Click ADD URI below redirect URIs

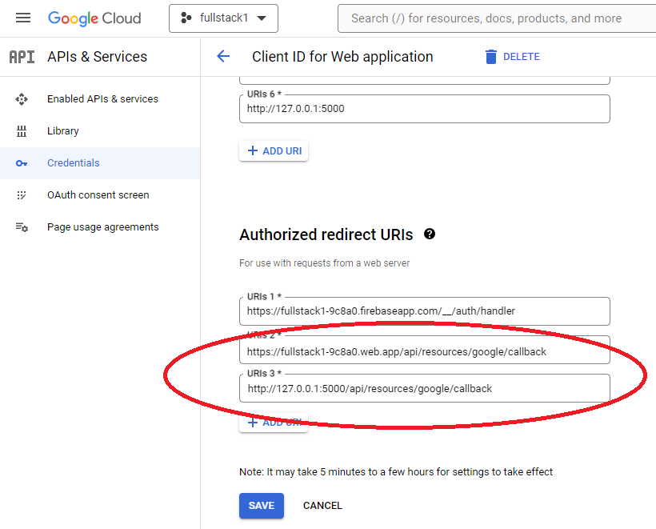pos(273,422)
